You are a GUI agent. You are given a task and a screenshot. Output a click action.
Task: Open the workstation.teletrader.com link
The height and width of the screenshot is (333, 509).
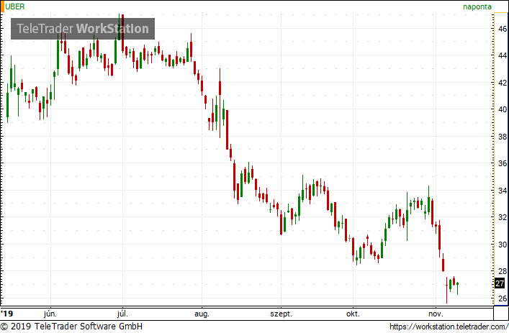click(449, 327)
